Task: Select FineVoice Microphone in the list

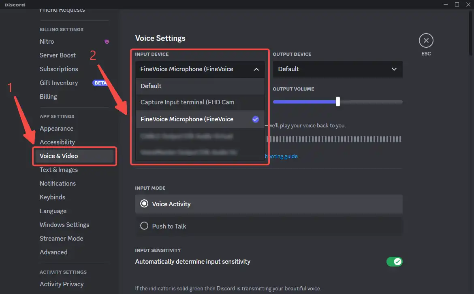Action: (x=200, y=119)
